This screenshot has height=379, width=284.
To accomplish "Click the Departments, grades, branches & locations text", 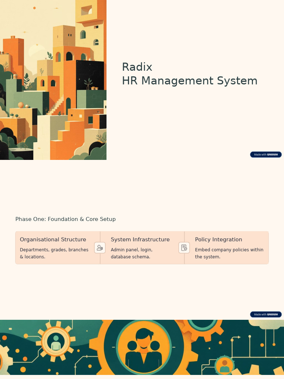I will 54,253.
